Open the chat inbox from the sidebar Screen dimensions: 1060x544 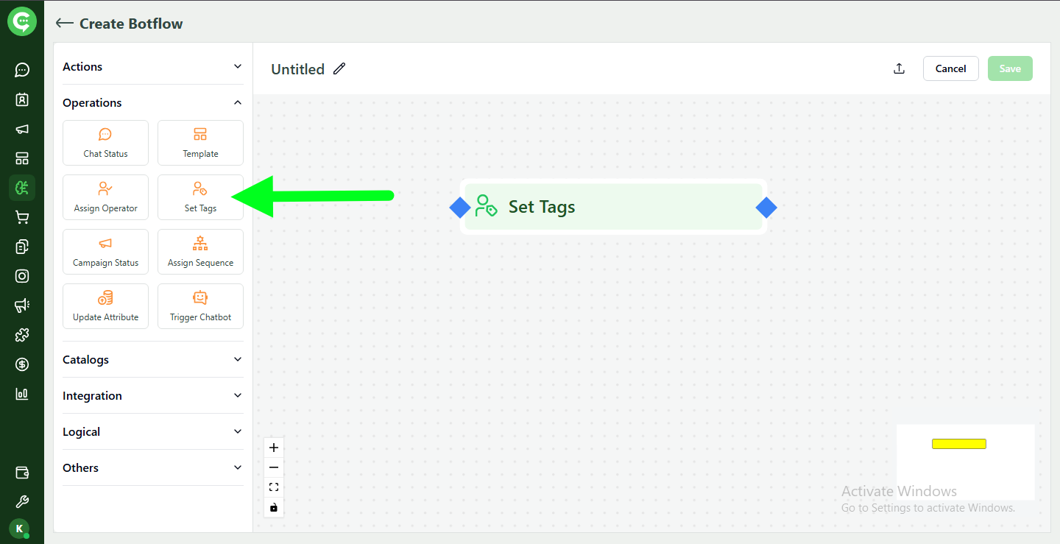coord(22,69)
